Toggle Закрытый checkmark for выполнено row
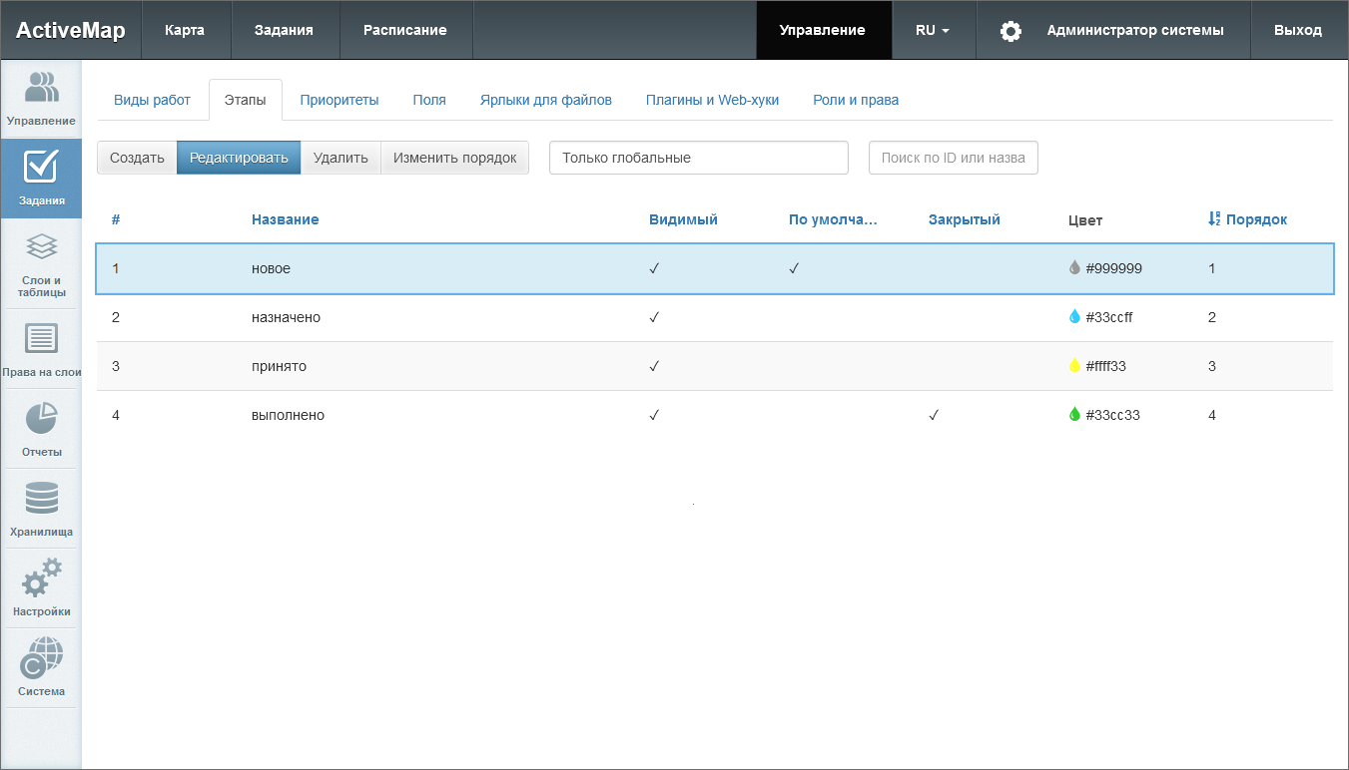This screenshot has width=1349, height=770. 934,415
